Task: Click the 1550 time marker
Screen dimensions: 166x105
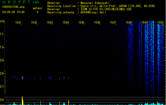Action: pyautogui.click(x=160, y=23)
